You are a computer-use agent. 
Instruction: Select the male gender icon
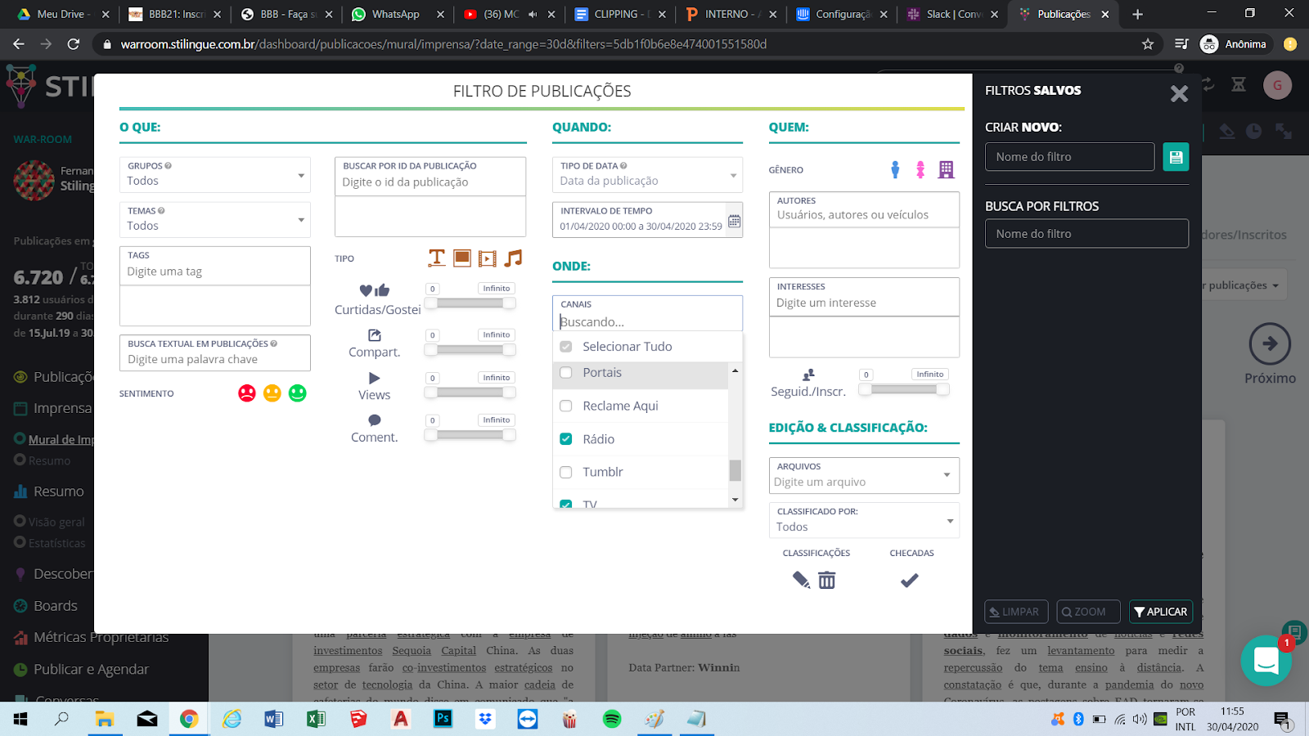point(895,169)
